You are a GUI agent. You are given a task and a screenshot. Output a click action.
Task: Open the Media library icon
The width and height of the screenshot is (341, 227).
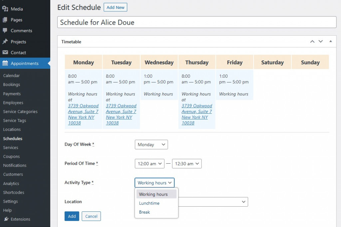pos(6,9)
